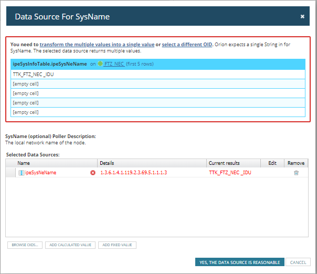317x274 pixels.
Task: Click the Current results column header
Action: click(x=234, y=163)
